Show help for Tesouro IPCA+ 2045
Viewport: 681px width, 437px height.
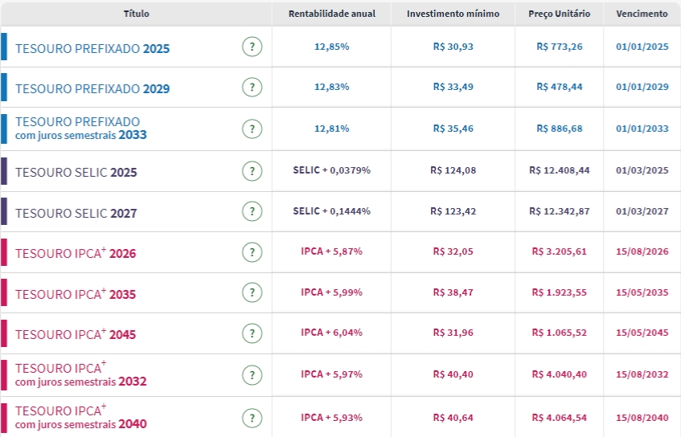[252, 333]
